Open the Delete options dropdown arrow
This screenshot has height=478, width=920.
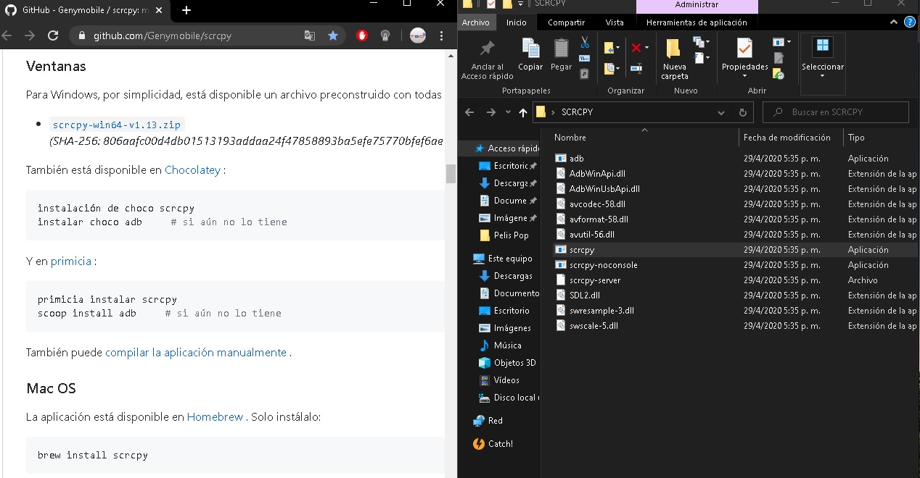646,48
